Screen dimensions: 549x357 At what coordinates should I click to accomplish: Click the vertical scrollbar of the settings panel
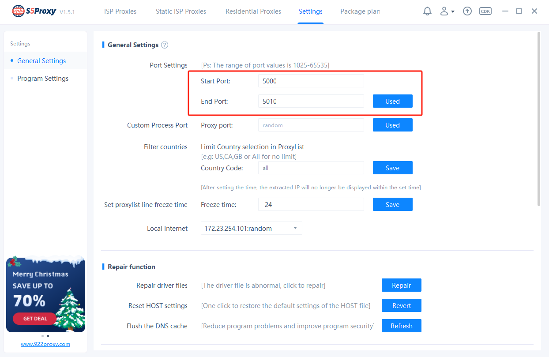click(538, 119)
